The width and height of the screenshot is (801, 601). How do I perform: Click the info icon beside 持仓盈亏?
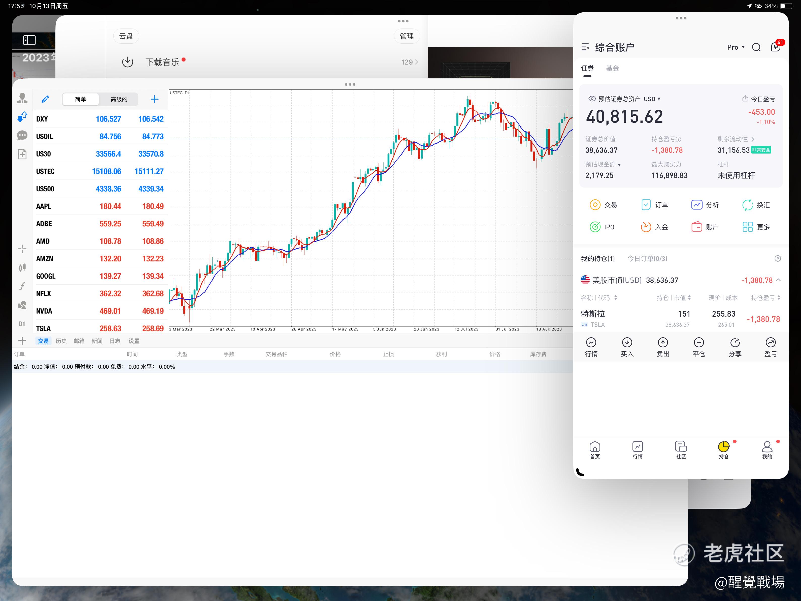pyautogui.click(x=679, y=139)
